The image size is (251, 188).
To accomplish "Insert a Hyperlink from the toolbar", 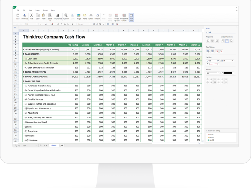I will point(66,15).
